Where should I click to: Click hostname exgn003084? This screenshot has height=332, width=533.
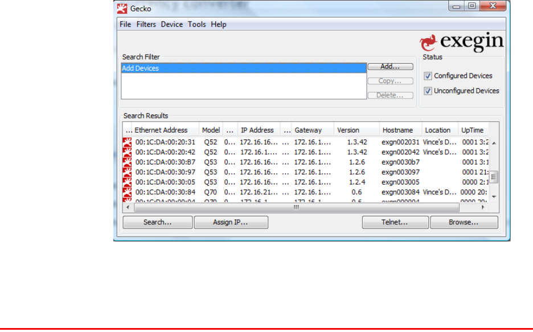[x=400, y=192]
